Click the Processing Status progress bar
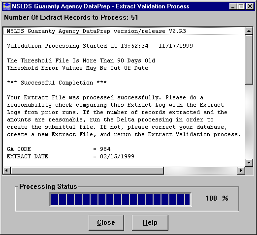 pos(121,200)
